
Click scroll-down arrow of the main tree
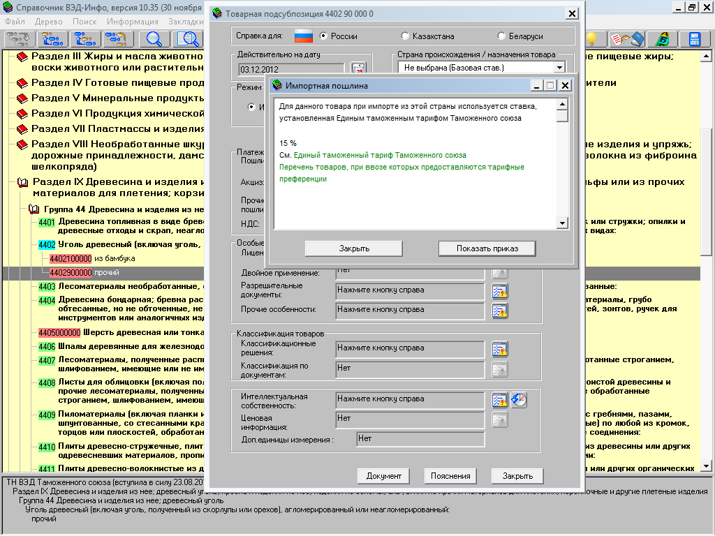(706, 466)
